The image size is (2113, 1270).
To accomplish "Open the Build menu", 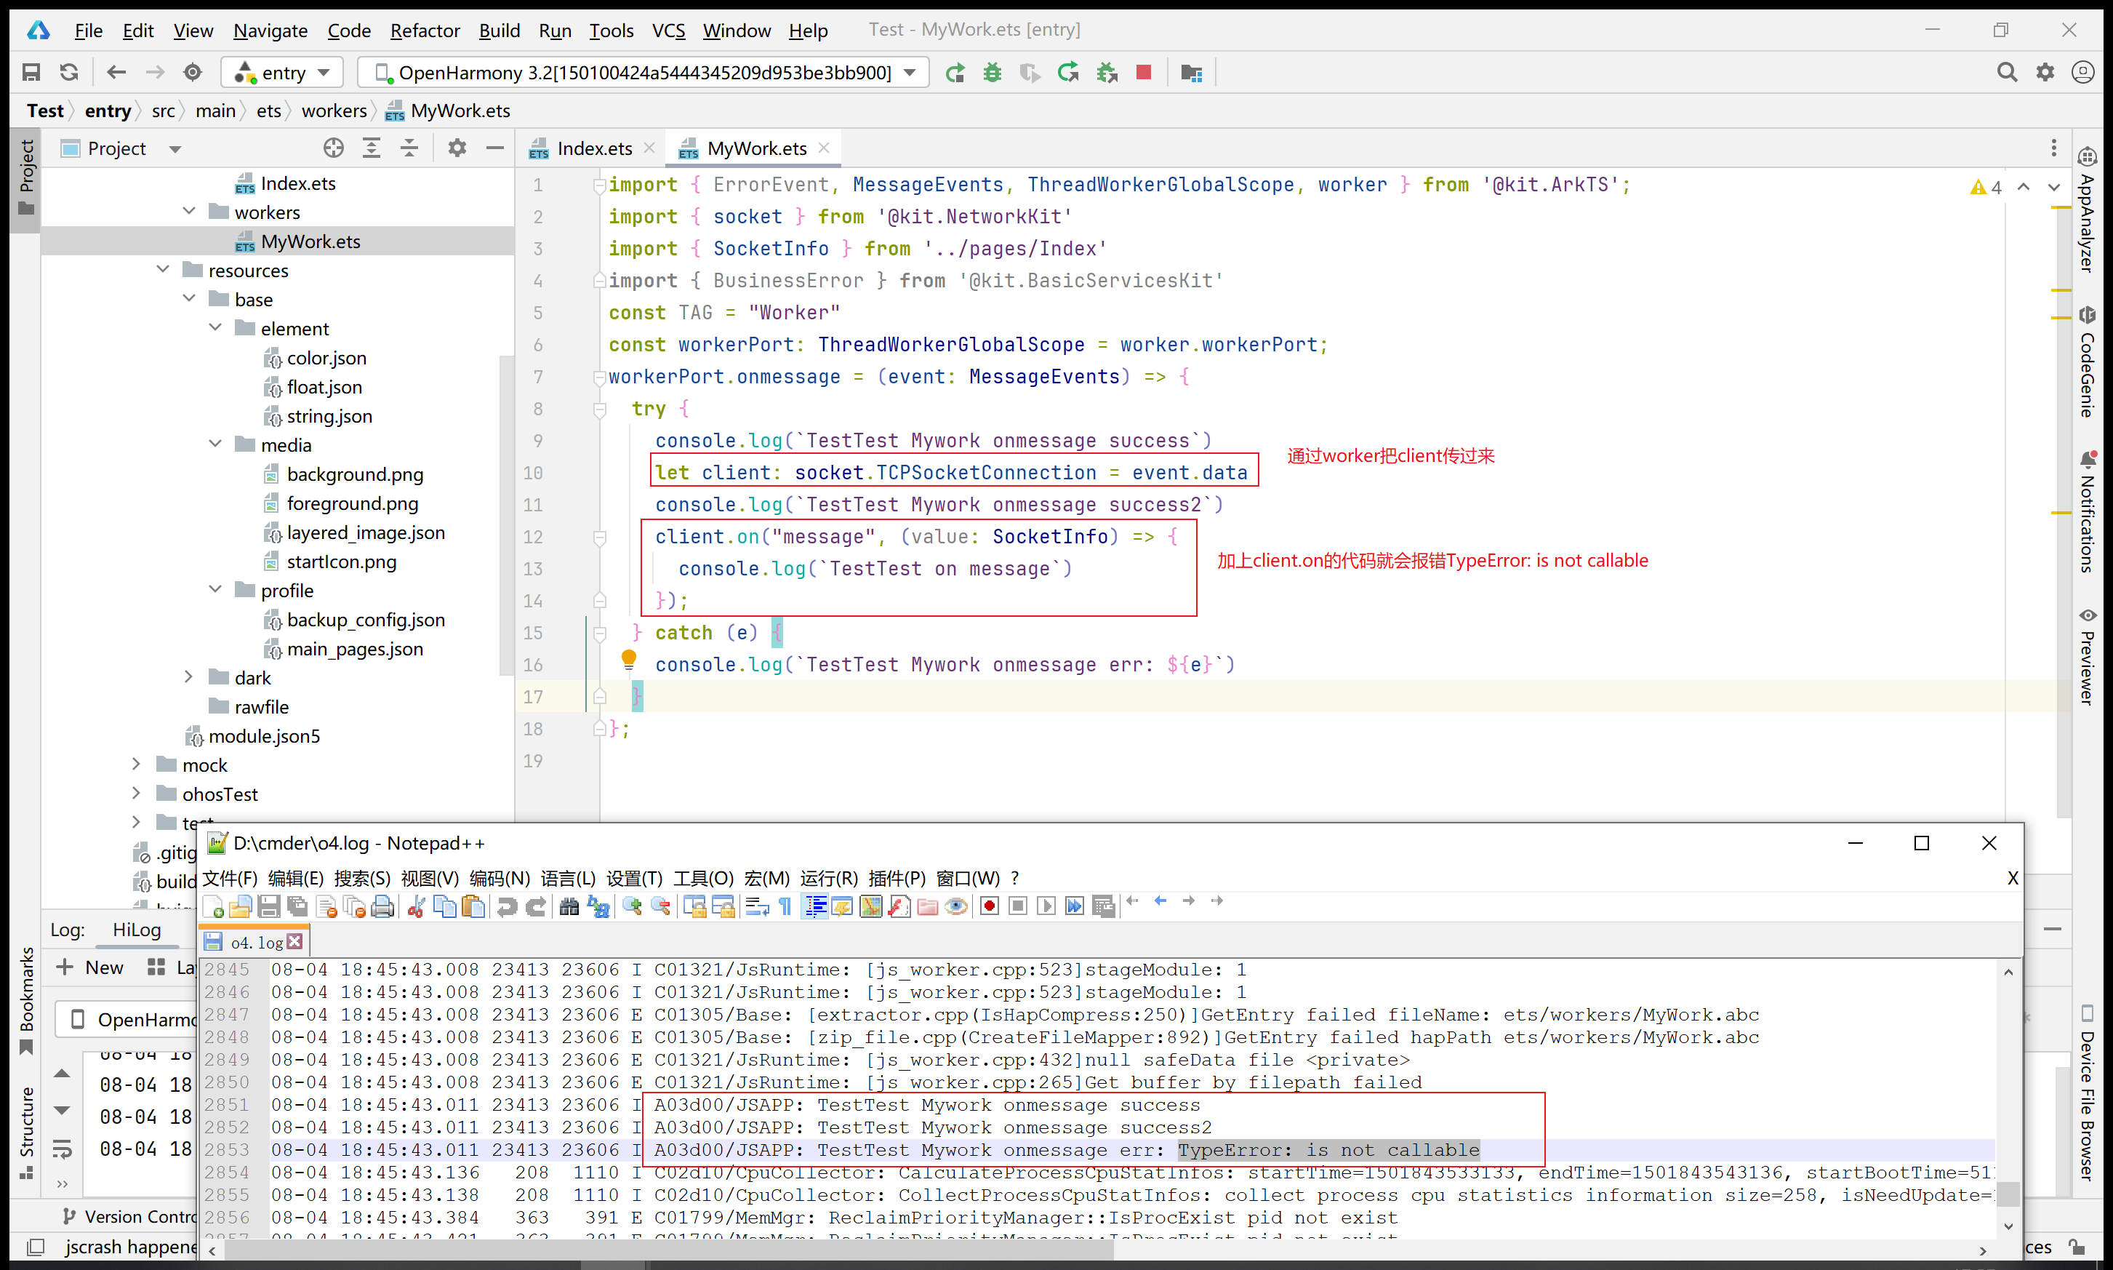I will pyautogui.click(x=500, y=31).
